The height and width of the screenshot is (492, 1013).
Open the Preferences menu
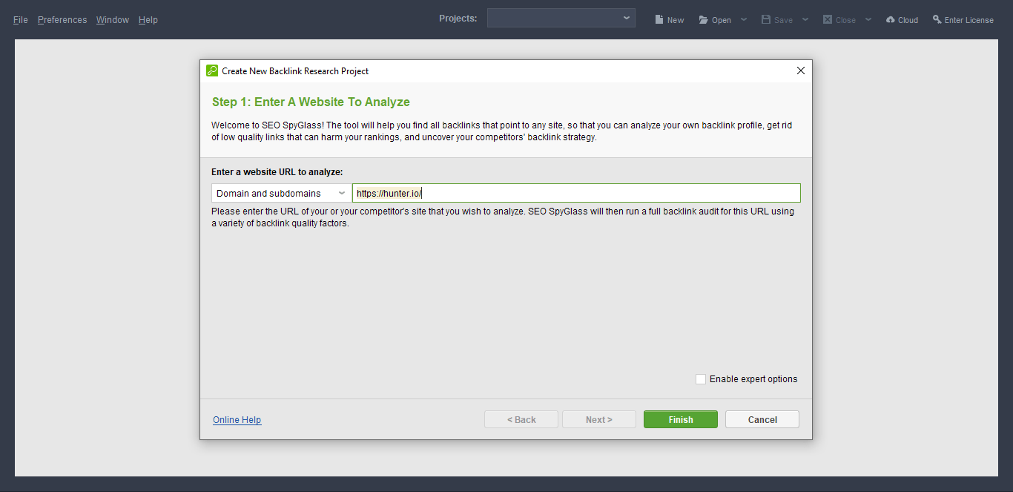coord(62,20)
